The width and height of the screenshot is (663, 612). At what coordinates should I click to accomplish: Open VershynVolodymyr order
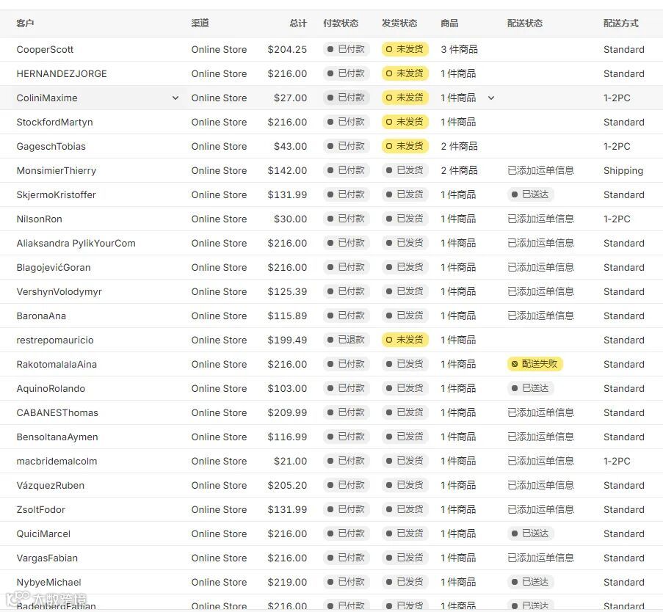coord(332,291)
